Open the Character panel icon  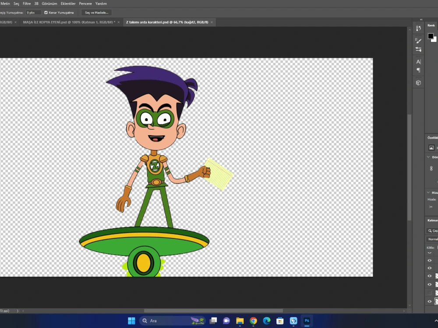418,62
